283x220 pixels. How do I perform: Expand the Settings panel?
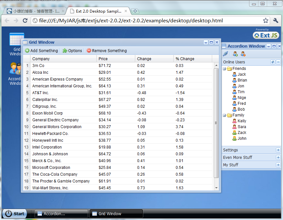pyautogui.click(x=279, y=150)
